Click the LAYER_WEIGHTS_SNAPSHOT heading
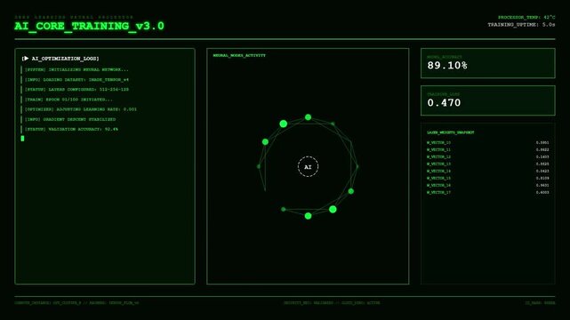 (x=451, y=132)
